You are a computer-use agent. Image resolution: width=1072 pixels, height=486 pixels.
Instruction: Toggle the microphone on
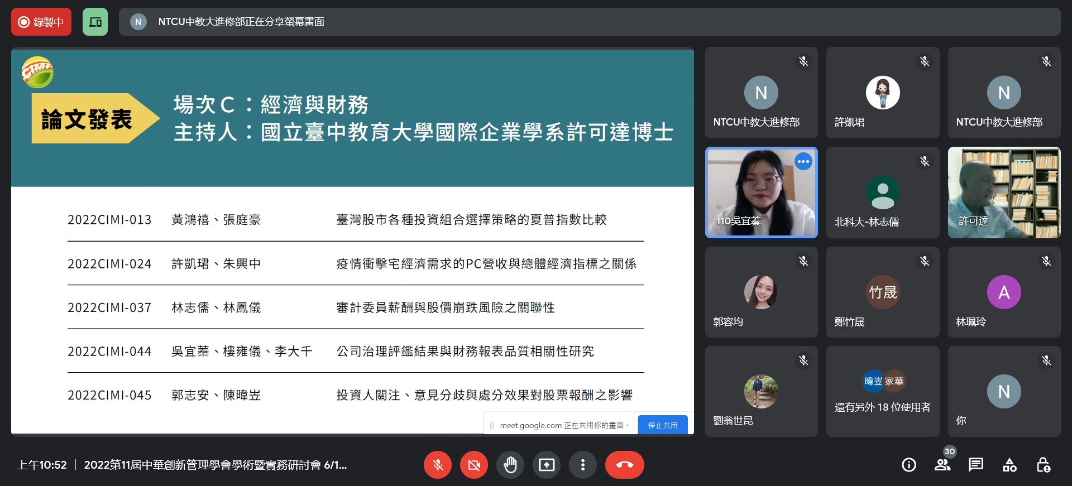(x=438, y=465)
